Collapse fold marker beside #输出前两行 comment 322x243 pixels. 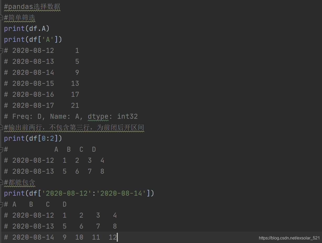click(x=1, y=127)
